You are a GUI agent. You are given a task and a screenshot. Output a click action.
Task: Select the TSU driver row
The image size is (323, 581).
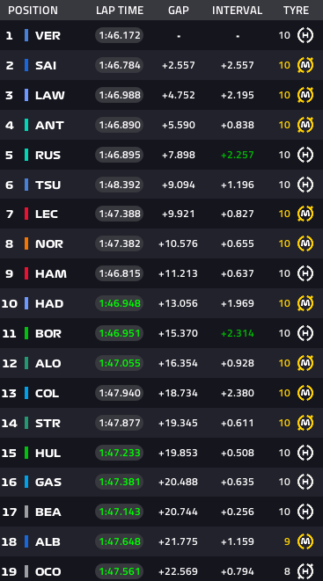pos(161,185)
